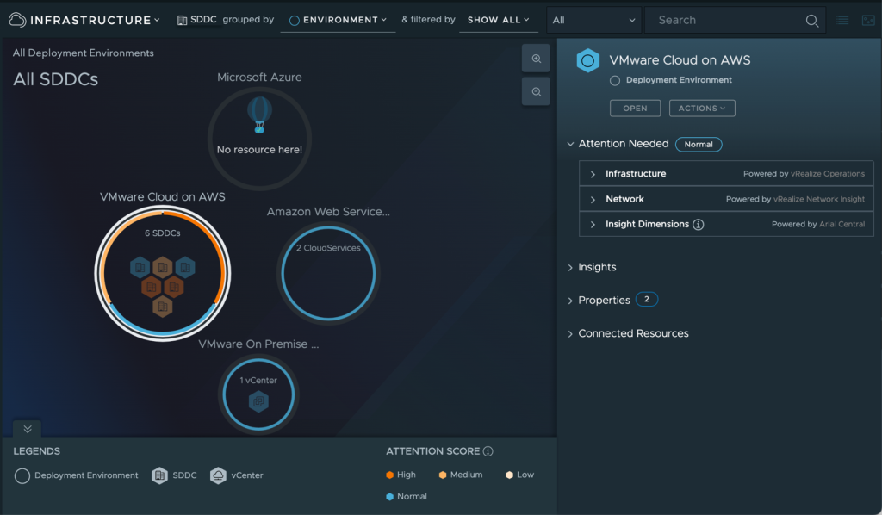This screenshot has height=515, width=882.
Task: Select the VMware On Premise environment label
Action: point(258,344)
